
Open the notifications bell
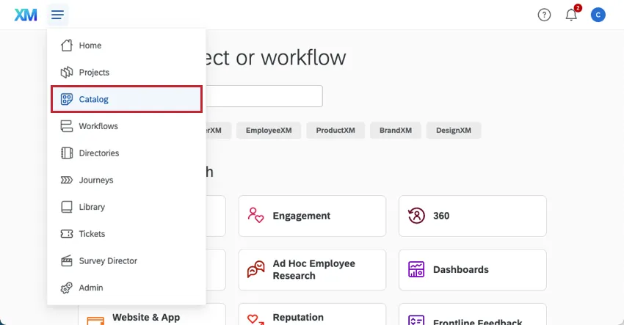click(x=571, y=15)
